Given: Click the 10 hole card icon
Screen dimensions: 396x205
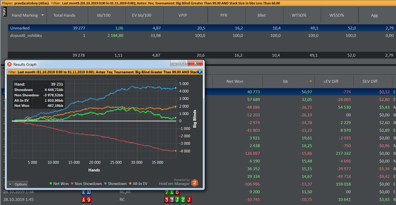Looking at the screenshot, I should (89, 193).
